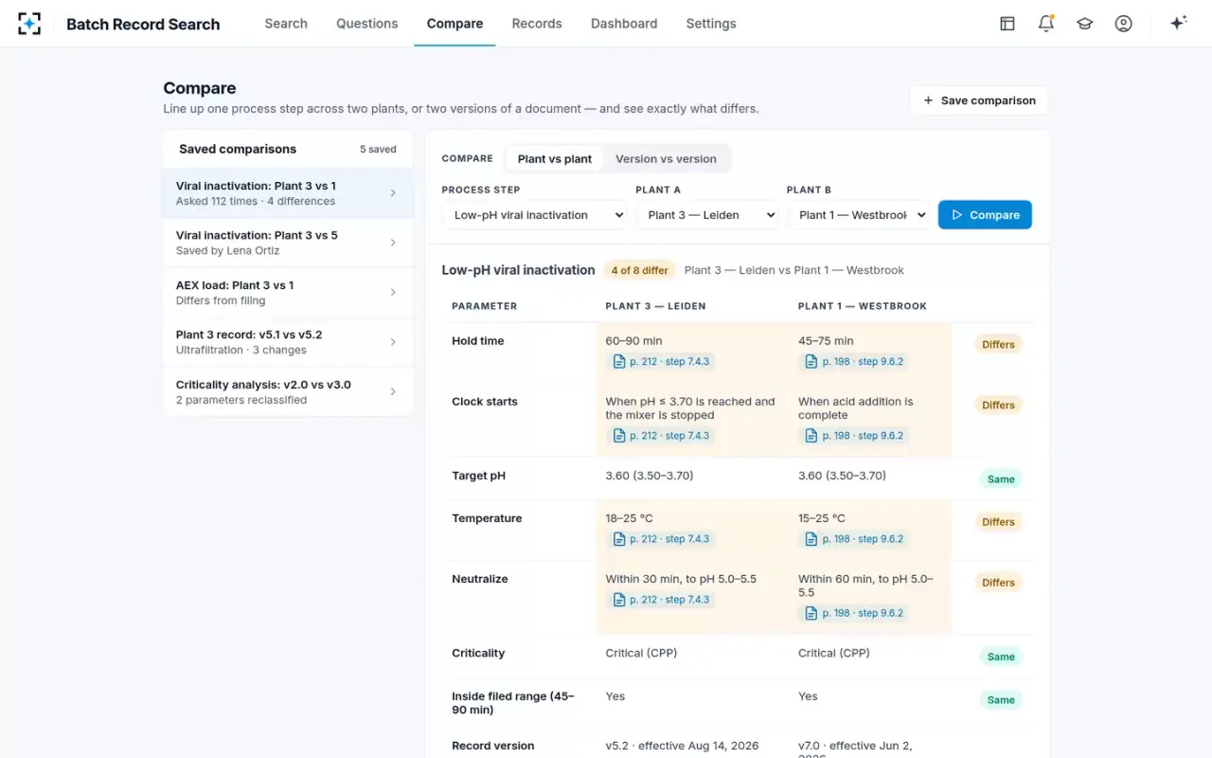Open the Plant A dropdown
Image resolution: width=1212 pixels, height=758 pixels.
(707, 215)
